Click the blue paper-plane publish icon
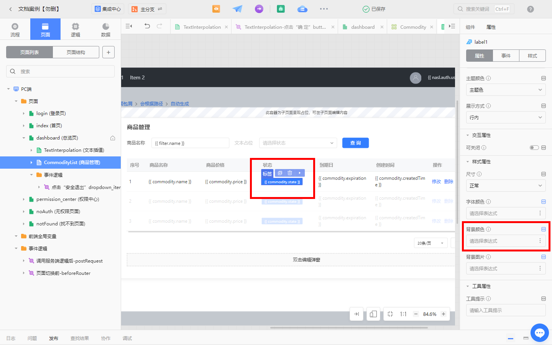 237,8
